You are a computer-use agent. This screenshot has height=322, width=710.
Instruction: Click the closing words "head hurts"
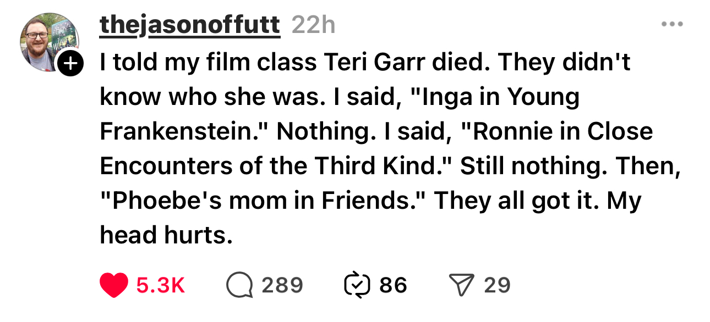163,235
